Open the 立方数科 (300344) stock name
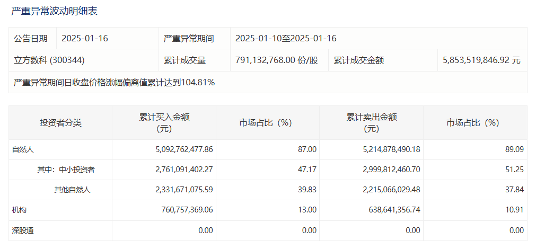Image resolution: width=536 pixels, height=249 pixels. [x=49, y=60]
